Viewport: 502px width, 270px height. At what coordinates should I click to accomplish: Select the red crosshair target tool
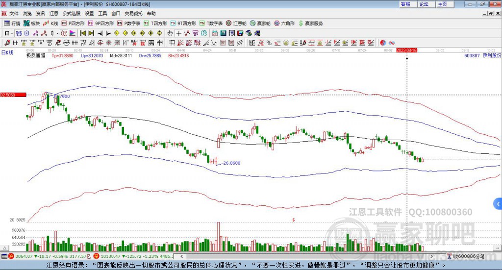coord(100,43)
